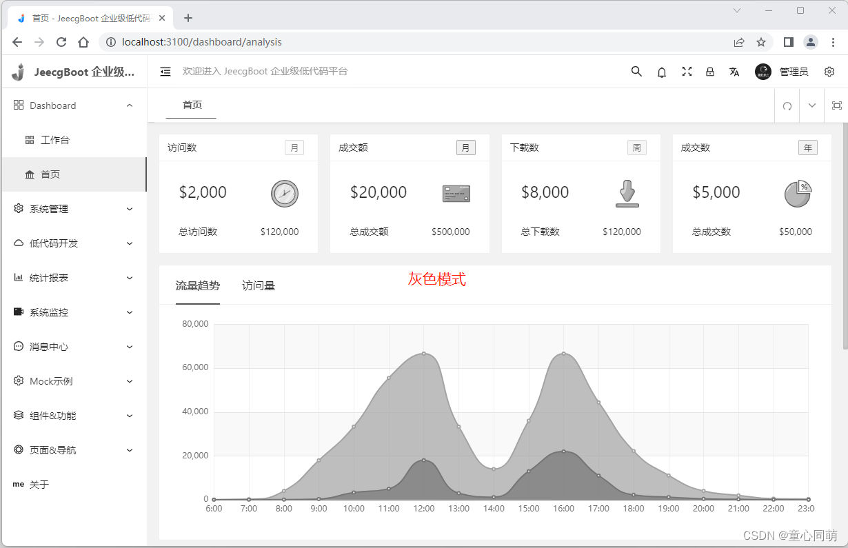Viewport: 848px width, 548px height.
Task: Maximize tab content with the fold icon
Action: coord(837,105)
